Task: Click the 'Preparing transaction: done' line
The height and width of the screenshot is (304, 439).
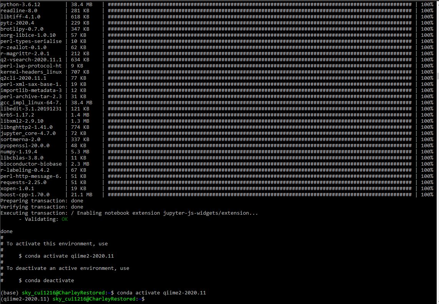Action: [x=41, y=201]
